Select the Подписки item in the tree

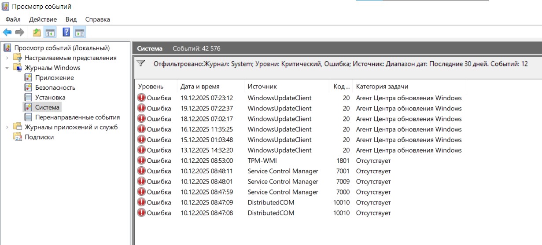(39, 137)
